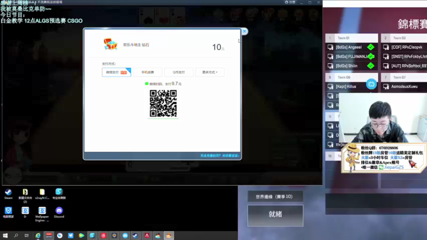Open the v2rayN desktop folder
Image resolution: width=427 pixels, height=240 pixels.
tap(42, 194)
